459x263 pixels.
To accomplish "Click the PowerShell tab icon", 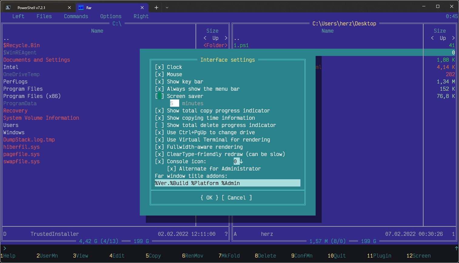I will pyautogui.click(x=8, y=8).
